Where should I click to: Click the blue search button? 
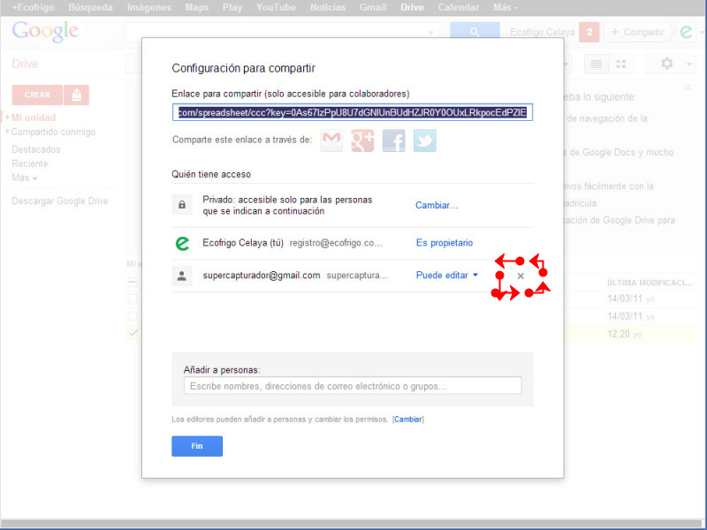point(475,32)
